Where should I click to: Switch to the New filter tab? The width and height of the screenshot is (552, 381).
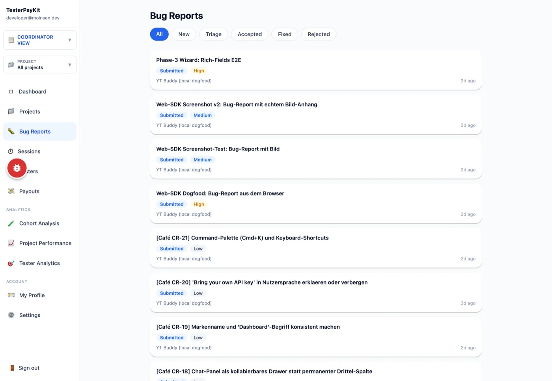click(184, 34)
